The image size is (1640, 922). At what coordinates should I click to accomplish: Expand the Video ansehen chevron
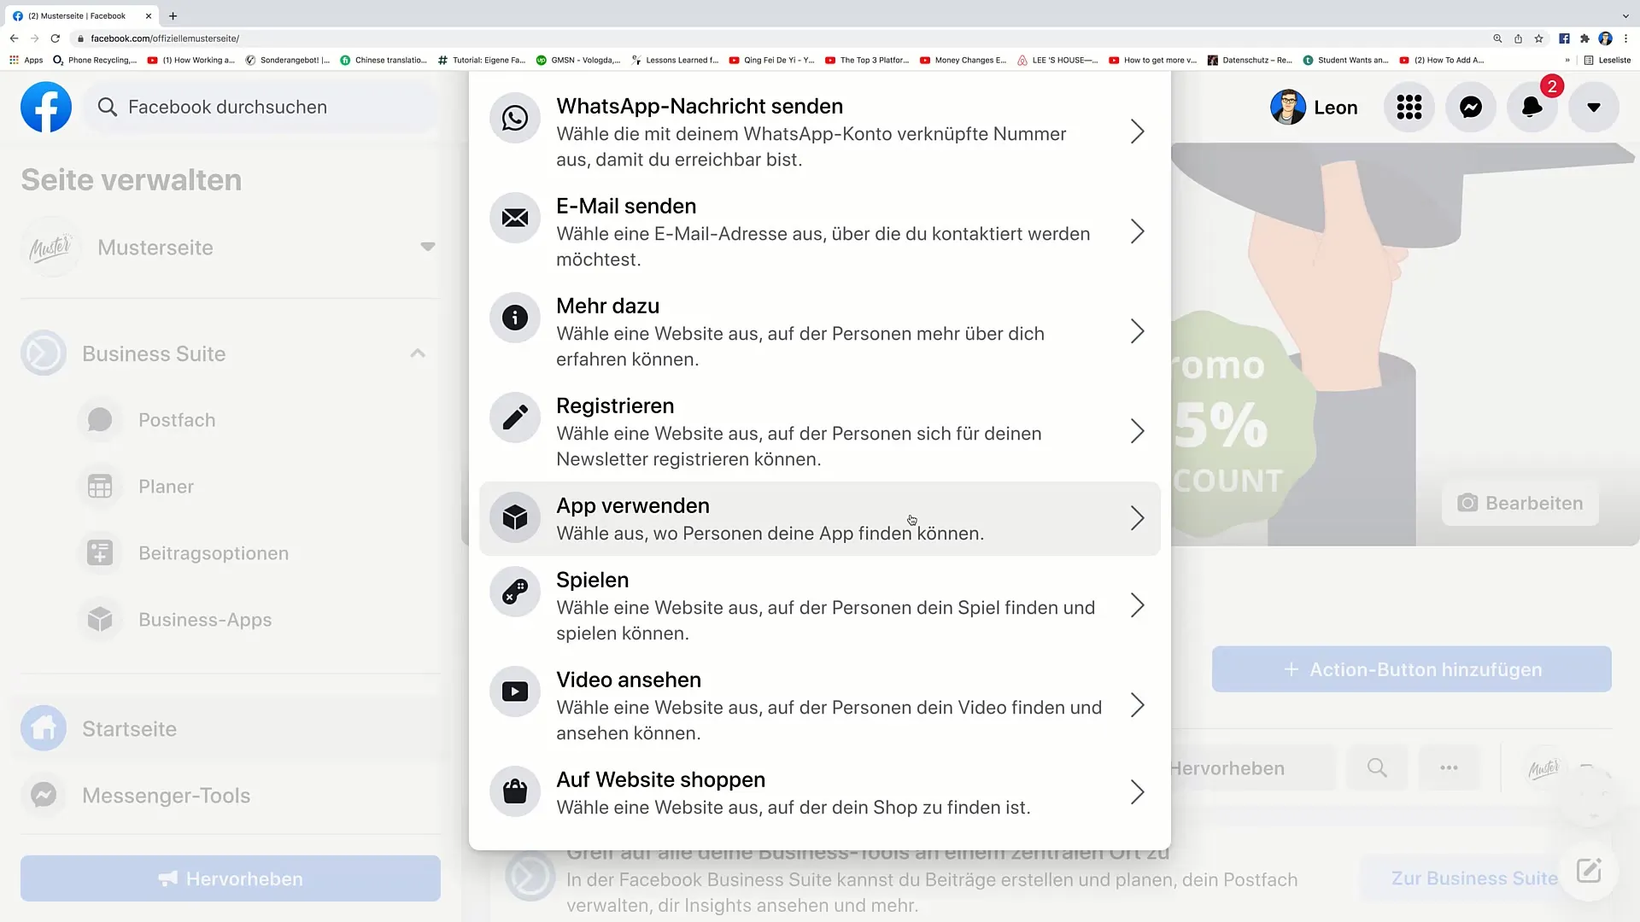pyautogui.click(x=1137, y=705)
